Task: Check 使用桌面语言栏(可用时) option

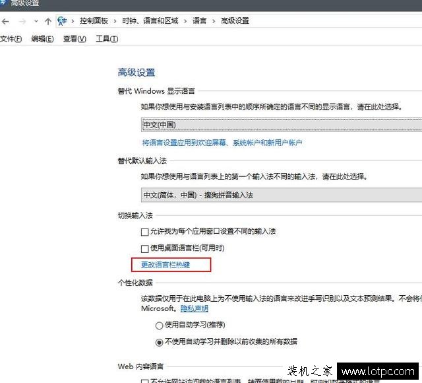Action: coord(145,248)
